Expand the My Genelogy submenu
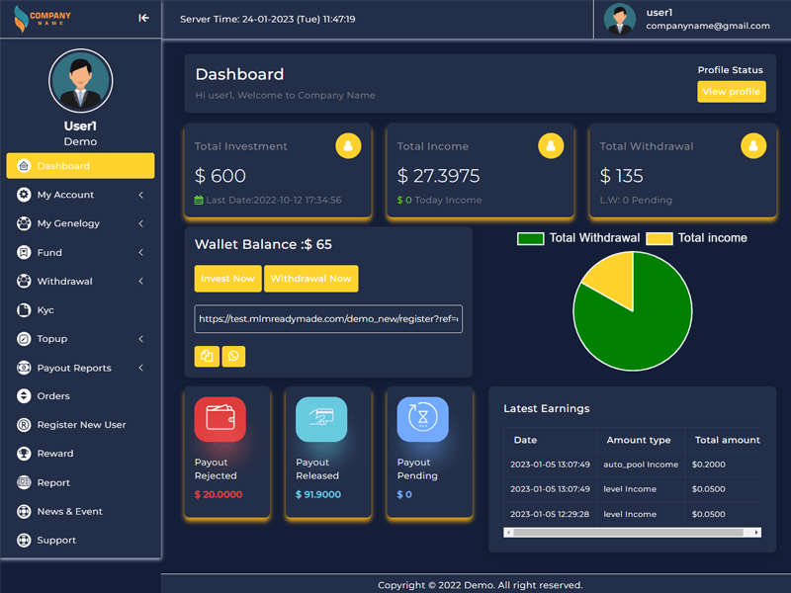791x593 pixels. click(80, 223)
